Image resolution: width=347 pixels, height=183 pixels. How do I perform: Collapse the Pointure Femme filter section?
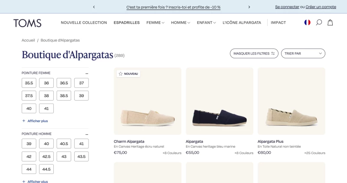(x=87, y=73)
